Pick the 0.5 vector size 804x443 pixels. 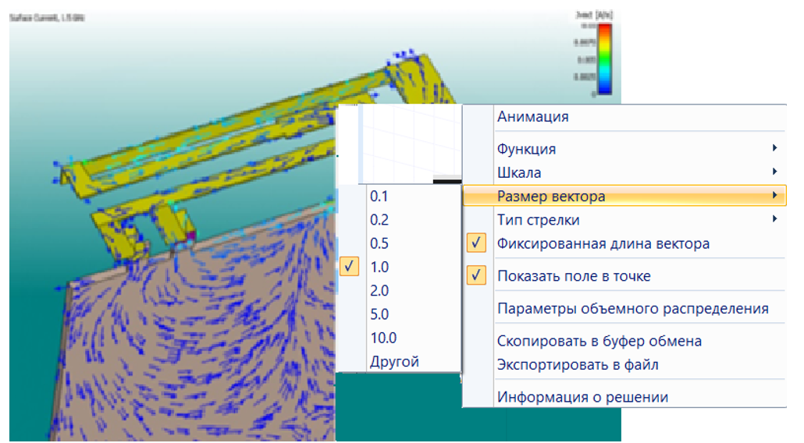(379, 243)
